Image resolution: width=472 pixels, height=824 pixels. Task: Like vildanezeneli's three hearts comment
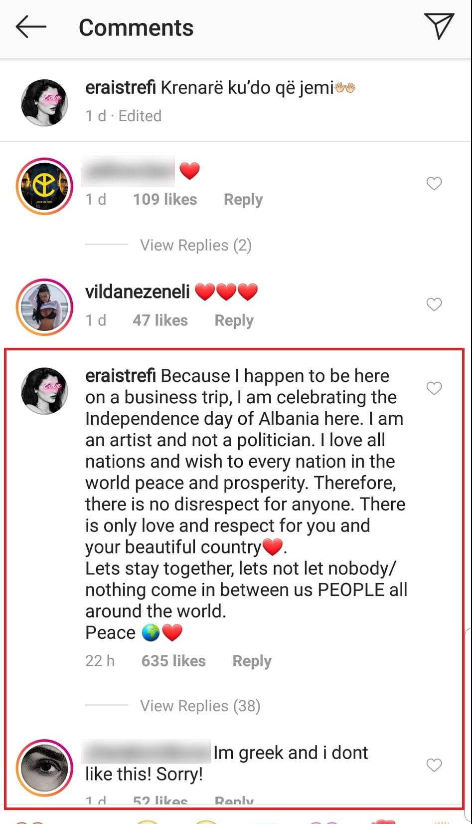tap(434, 304)
